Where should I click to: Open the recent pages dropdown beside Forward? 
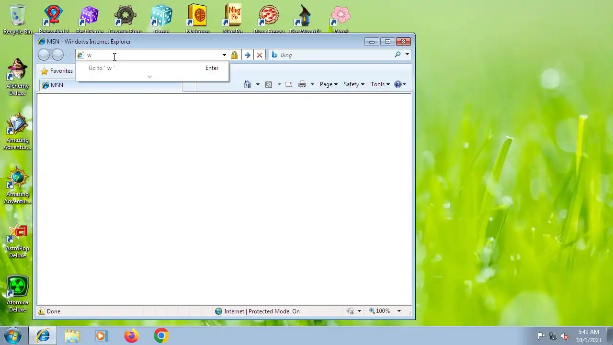[68, 55]
